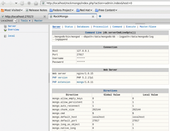Select the nginx/1.0.15 web server value

click(85, 73)
